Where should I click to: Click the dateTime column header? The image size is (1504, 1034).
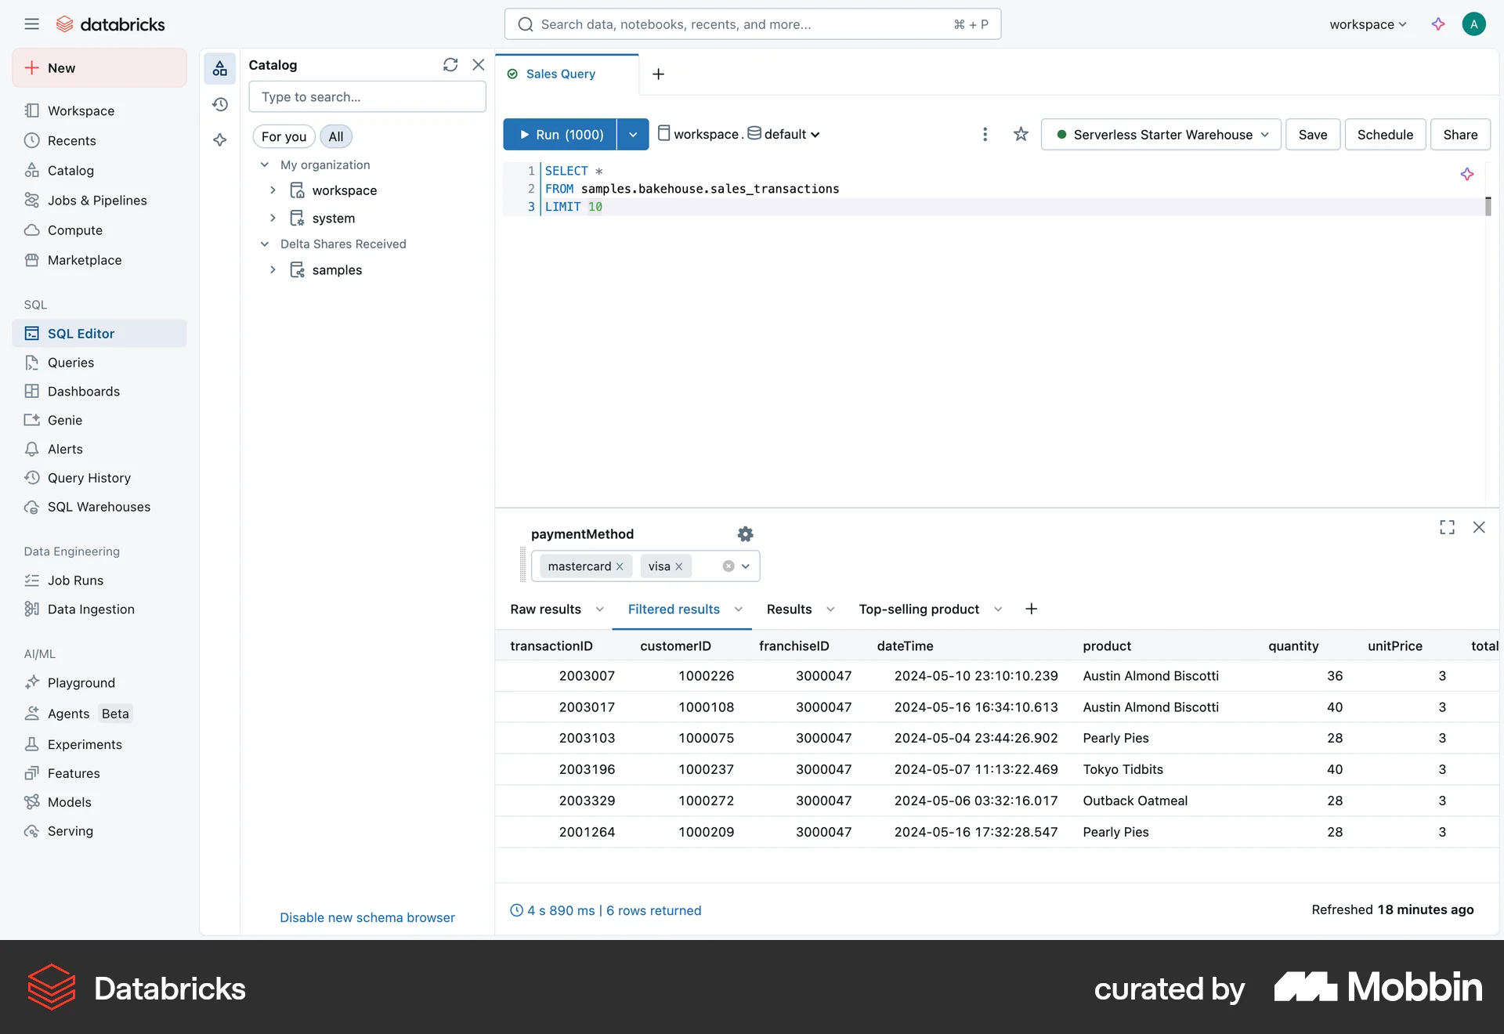point(905,646)
